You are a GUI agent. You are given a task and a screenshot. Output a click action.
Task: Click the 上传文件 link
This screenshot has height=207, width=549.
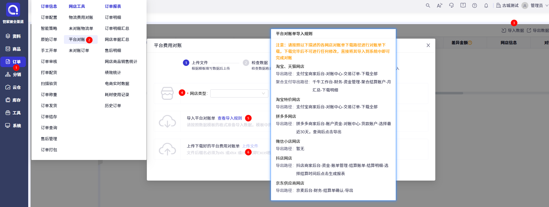tap(250, 146)
